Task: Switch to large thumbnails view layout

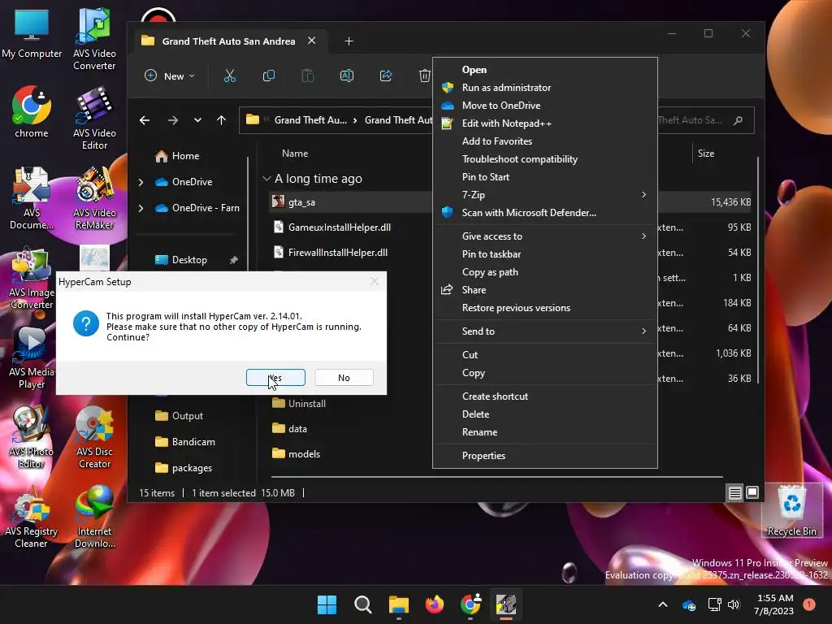Action: coord(752,493)
